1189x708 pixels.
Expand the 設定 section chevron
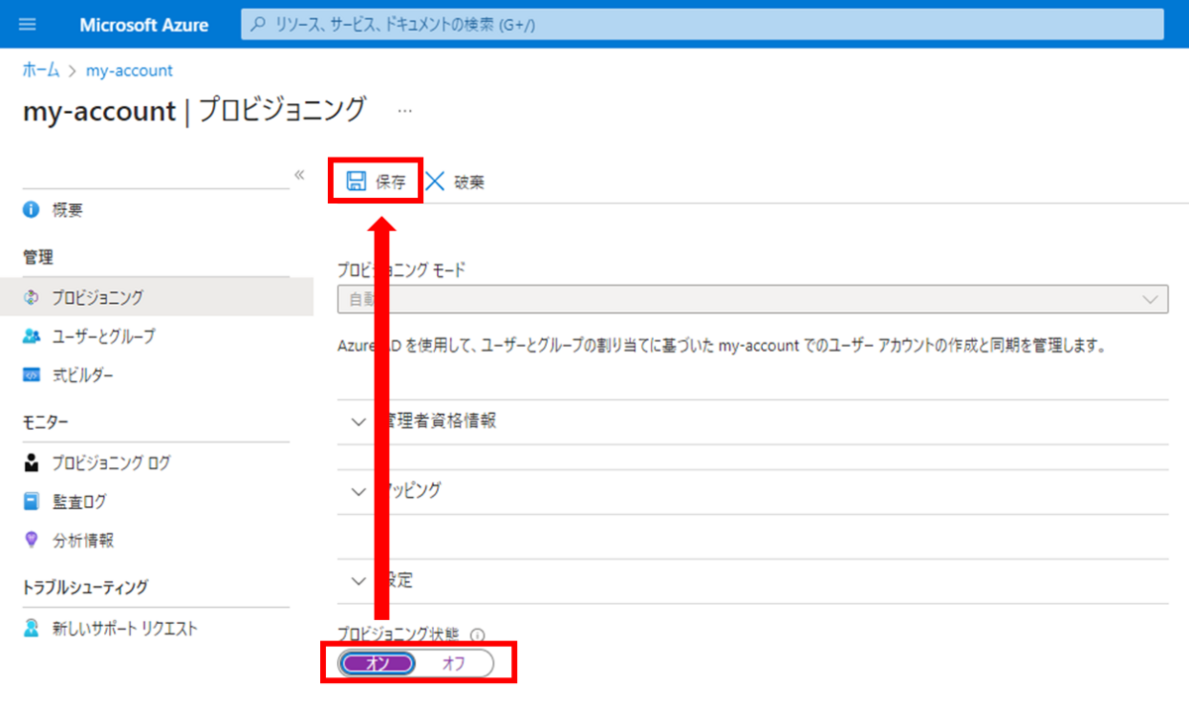click(360, 580)
